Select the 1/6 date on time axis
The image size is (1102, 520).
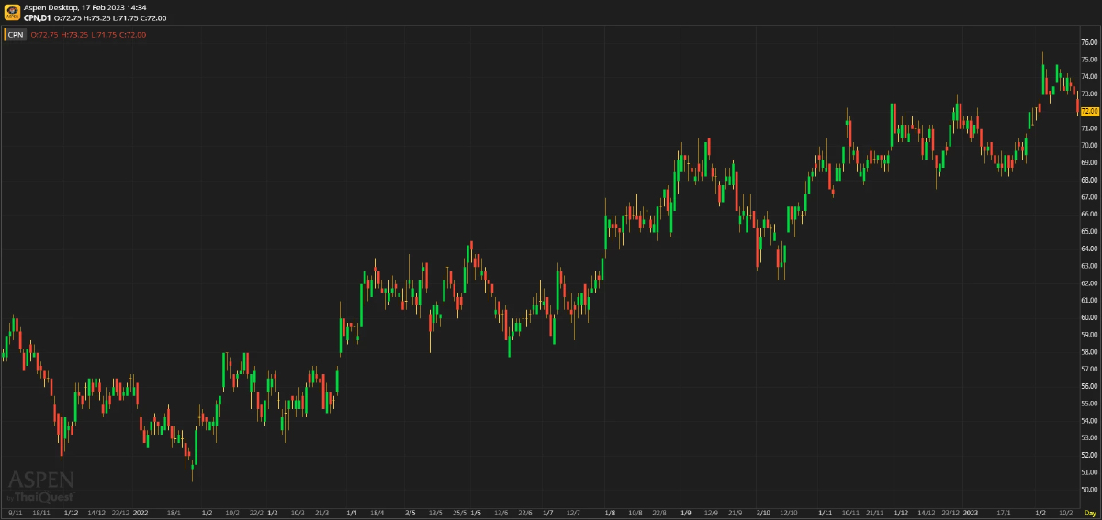tap(476, 513)
